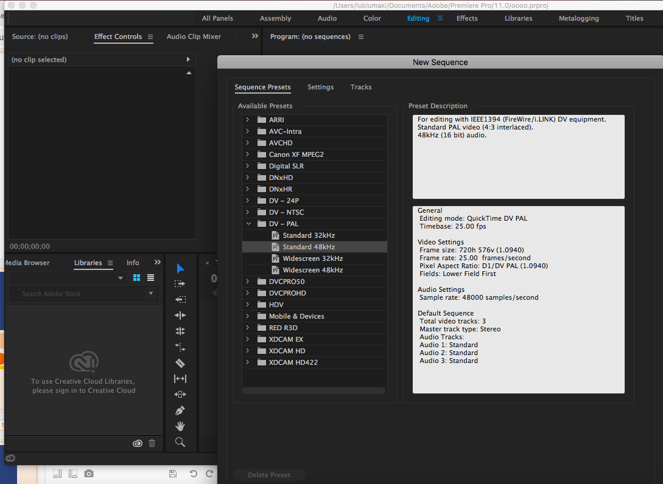
Task: Select the Widescreen 48kHz preset
Action: tap(315, 270)
